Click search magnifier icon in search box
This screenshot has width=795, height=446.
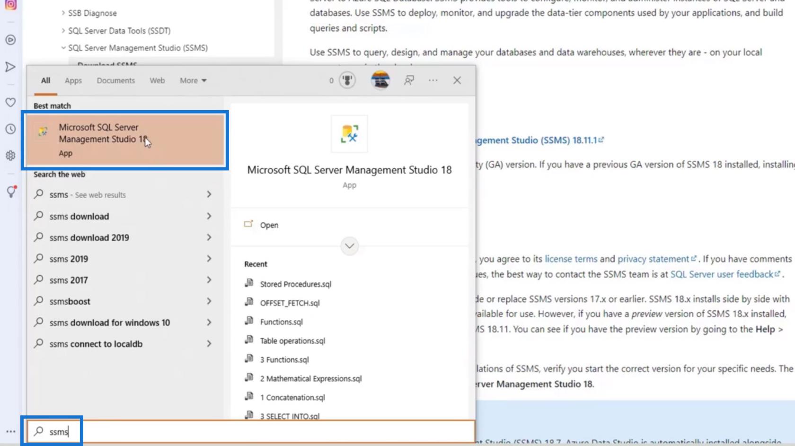point(39,431)
